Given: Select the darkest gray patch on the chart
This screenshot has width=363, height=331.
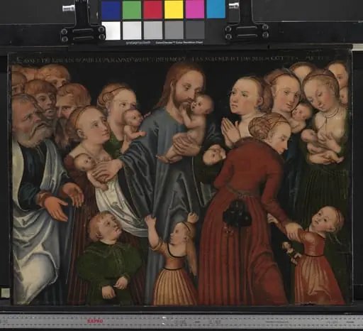Looking at the screenshot, I should (x=195, y=31).
